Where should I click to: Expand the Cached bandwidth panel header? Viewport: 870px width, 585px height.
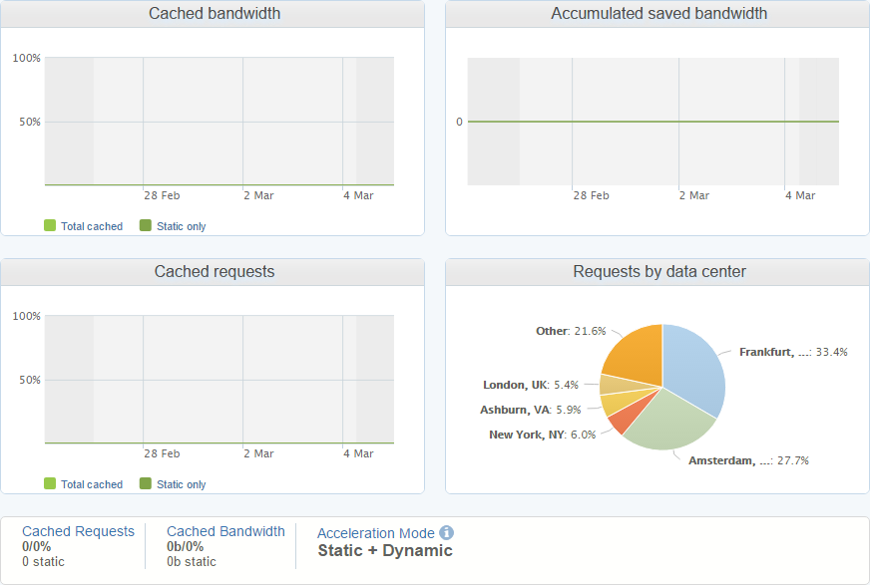click(x=215, y=13)
